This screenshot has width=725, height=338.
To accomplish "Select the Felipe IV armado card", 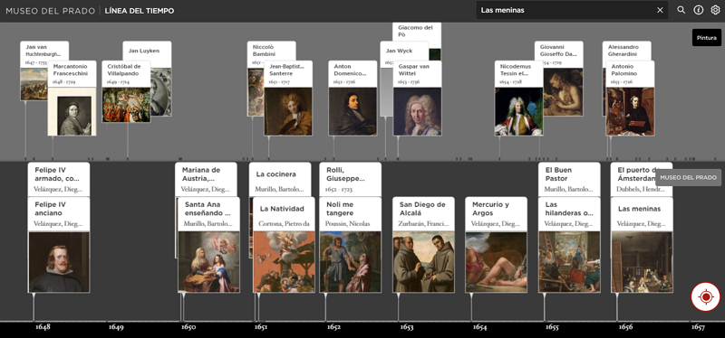I will [x=59, y=179].
